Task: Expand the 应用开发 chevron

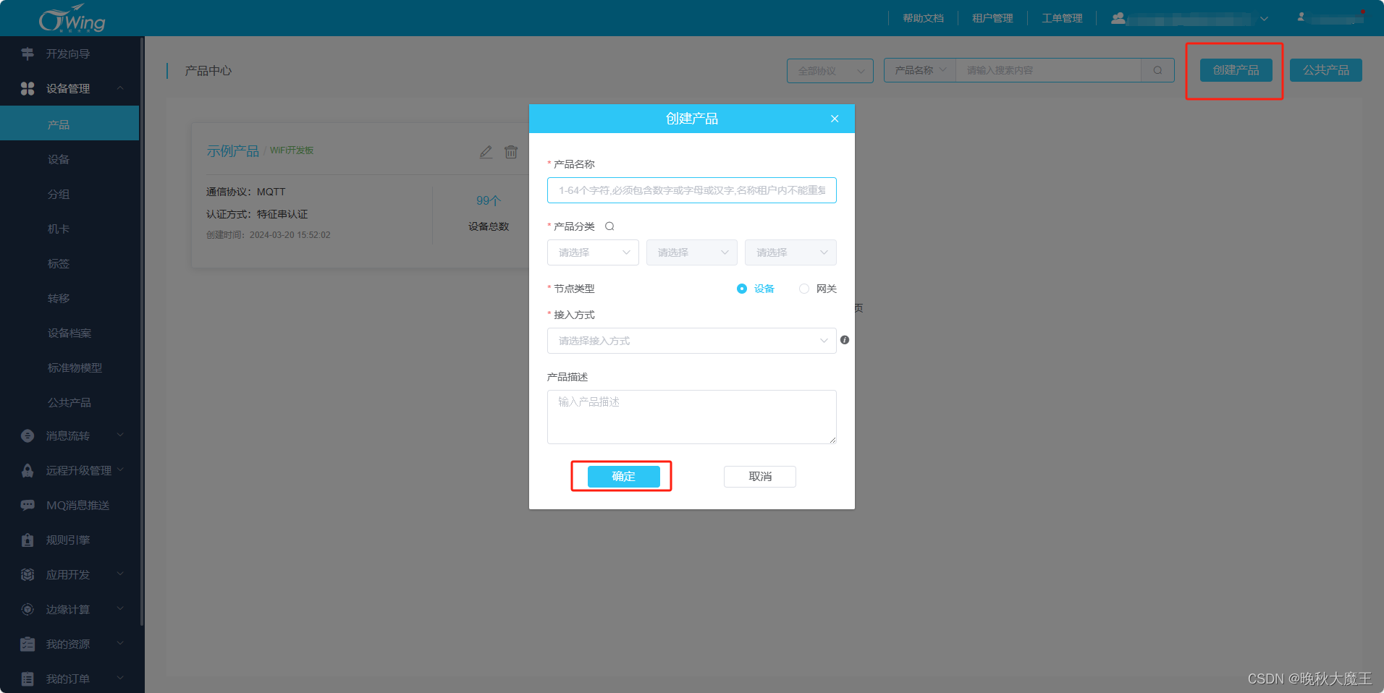Action: (120, 574)
